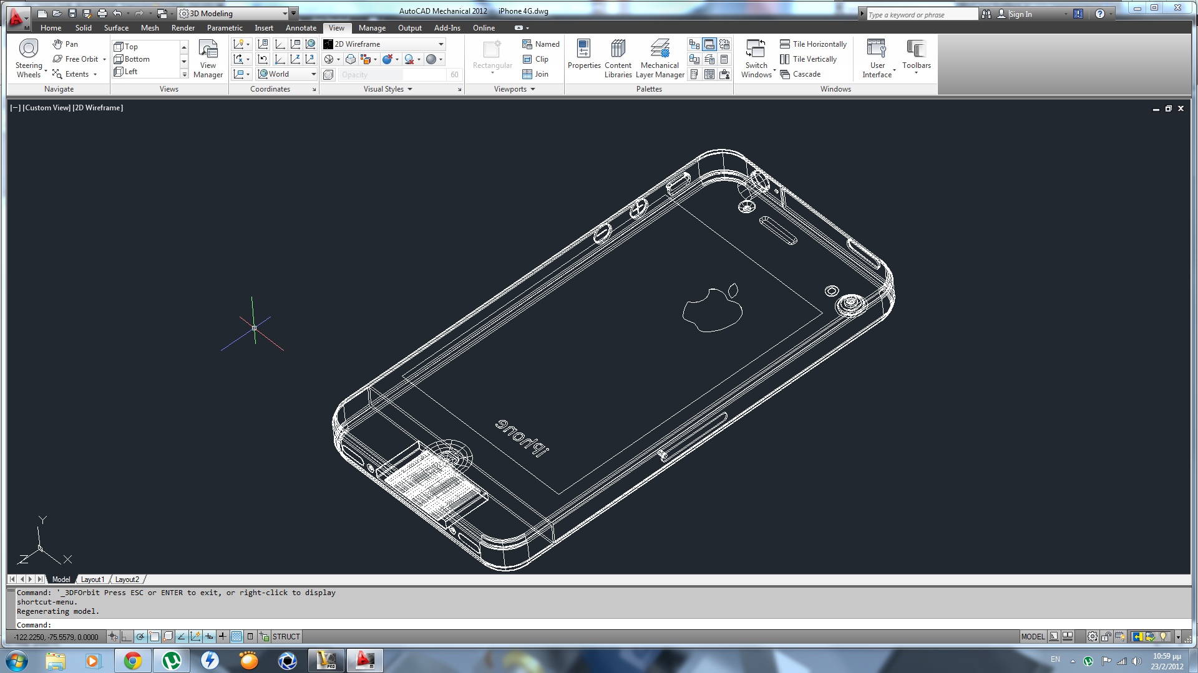
Task: Open Mechanical Layer Manager
Action: pos(660,59)
